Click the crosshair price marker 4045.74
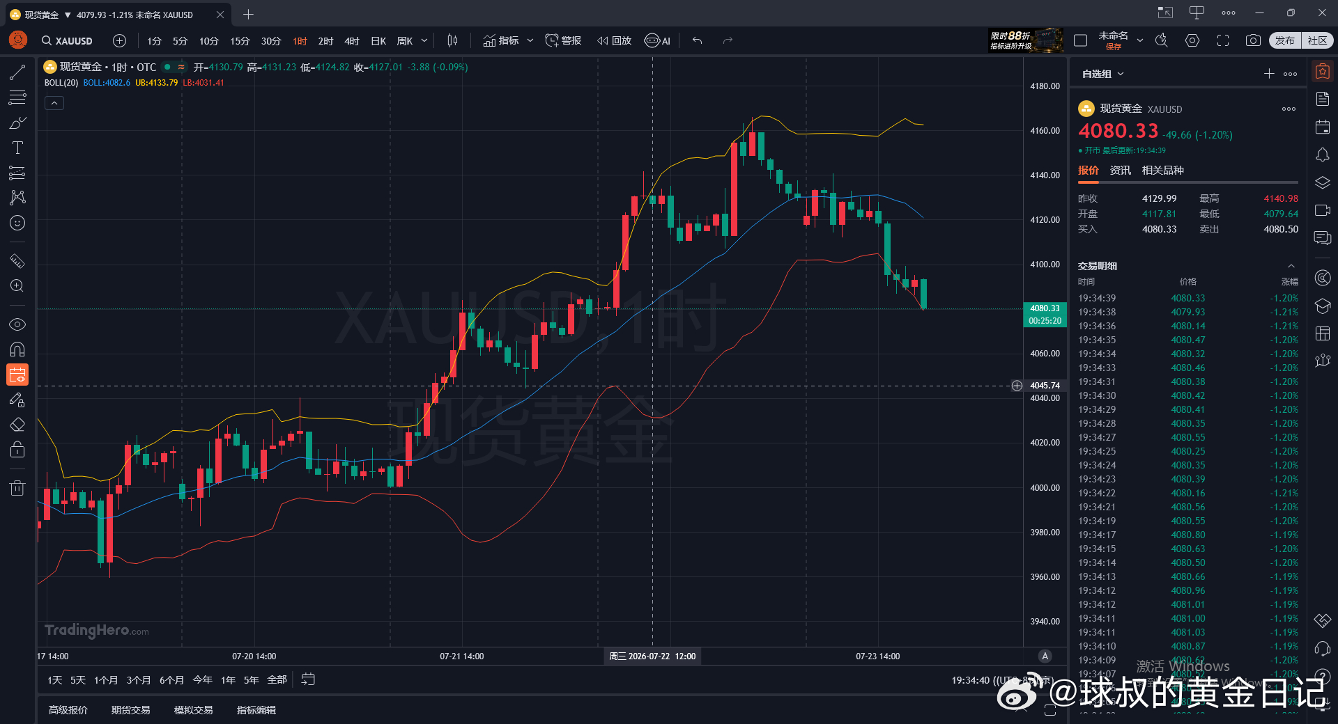1338x724 pixels. point(1045,386)
